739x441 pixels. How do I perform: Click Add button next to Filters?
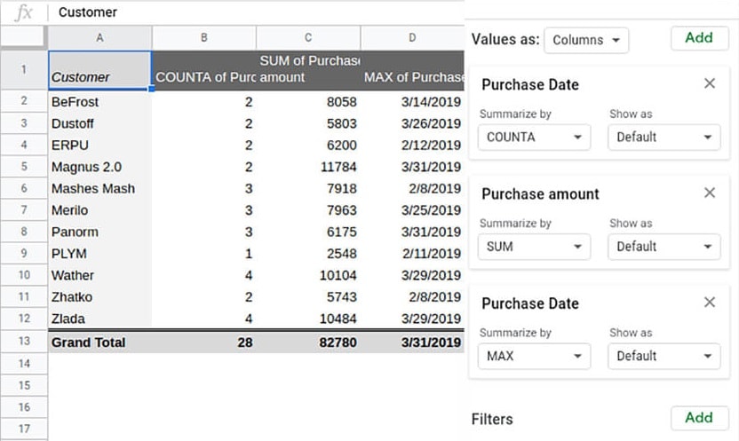pyautogui.click(x=699, y=418)
